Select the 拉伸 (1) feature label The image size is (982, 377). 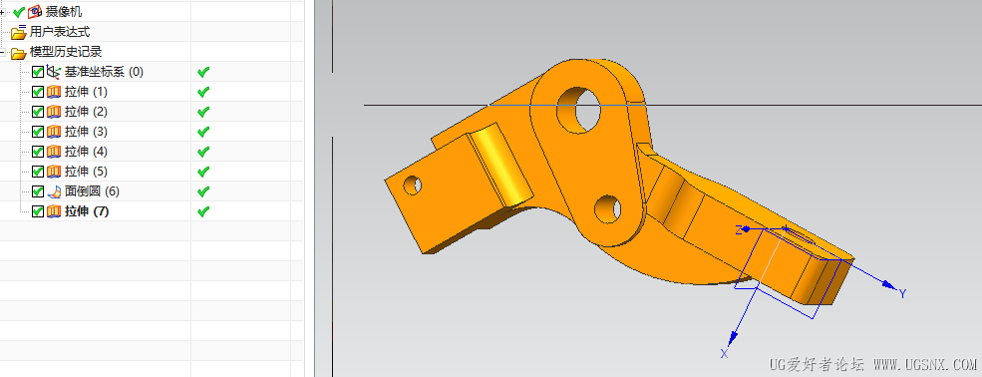tap(87, 92)
